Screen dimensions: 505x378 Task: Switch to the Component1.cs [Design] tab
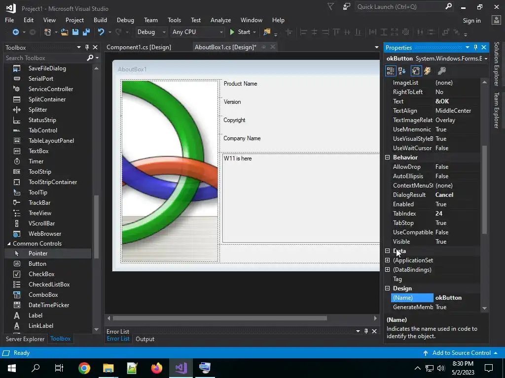click(x=139, y=47)
